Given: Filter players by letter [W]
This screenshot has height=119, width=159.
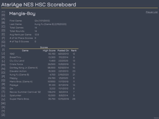Looking at the screenshot, I should click(3, 103).
